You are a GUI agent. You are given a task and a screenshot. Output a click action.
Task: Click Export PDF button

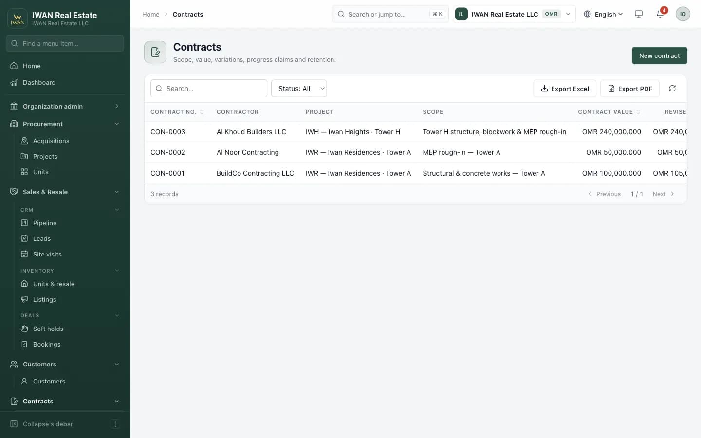click(630, 89)
